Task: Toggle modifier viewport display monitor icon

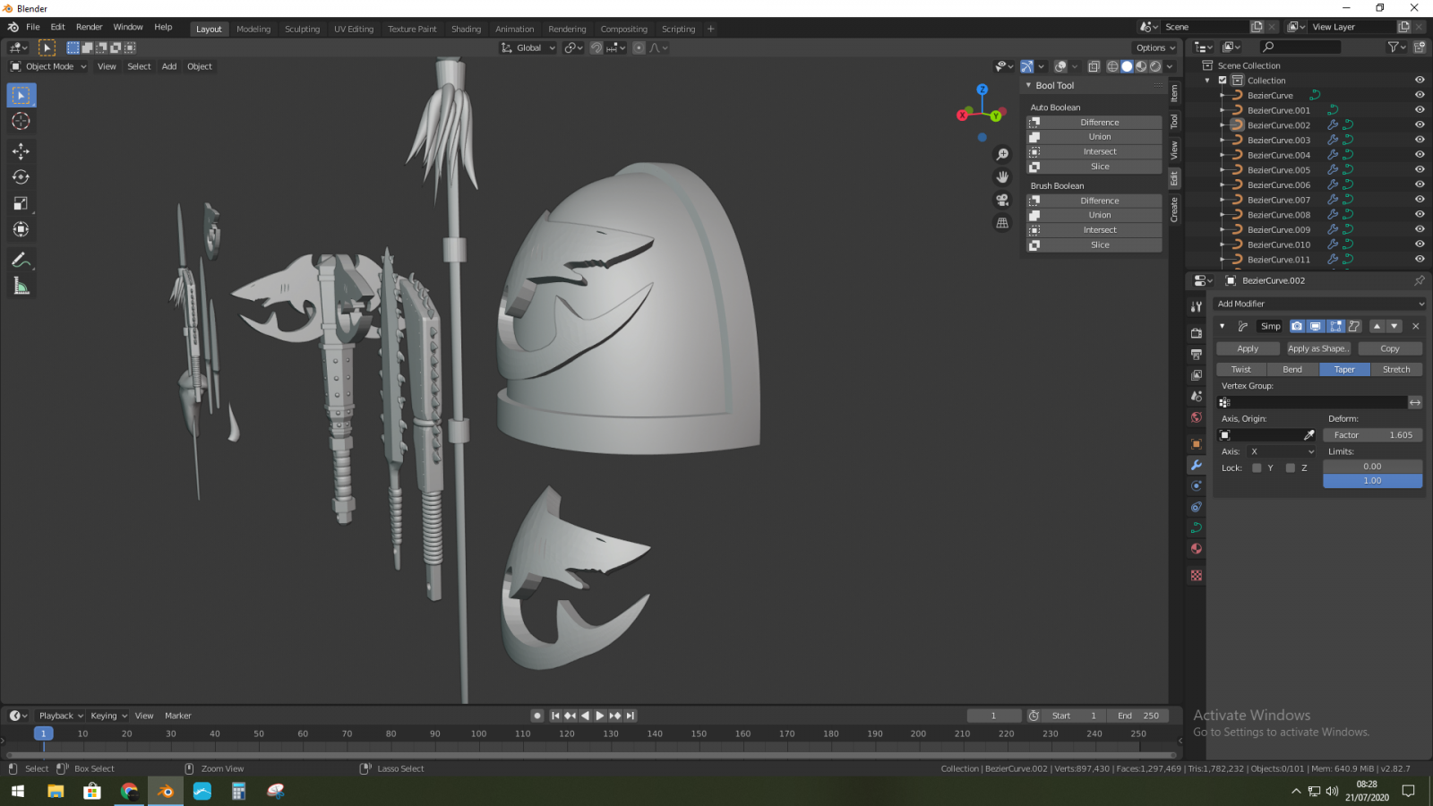Action: point(1316,326)
